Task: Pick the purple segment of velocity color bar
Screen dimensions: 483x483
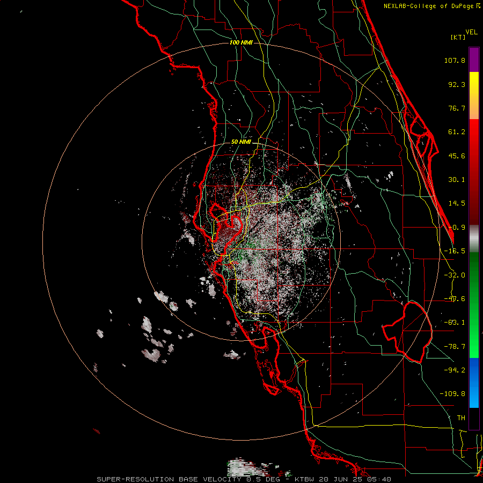Action: point(474,60)
